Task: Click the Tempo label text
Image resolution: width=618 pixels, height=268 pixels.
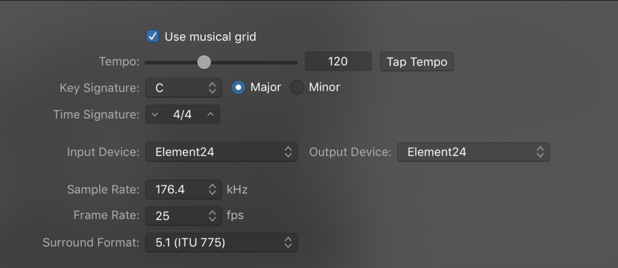Action: [x=119, y=62]
